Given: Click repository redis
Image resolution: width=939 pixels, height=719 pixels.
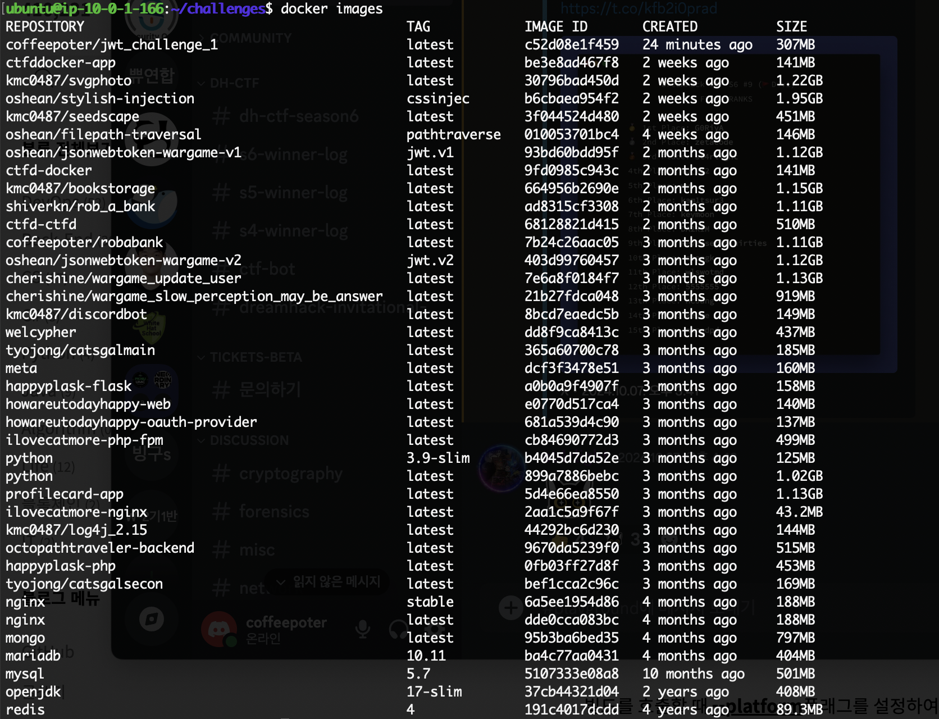Looking at the screenshot, I should point(25,710).
